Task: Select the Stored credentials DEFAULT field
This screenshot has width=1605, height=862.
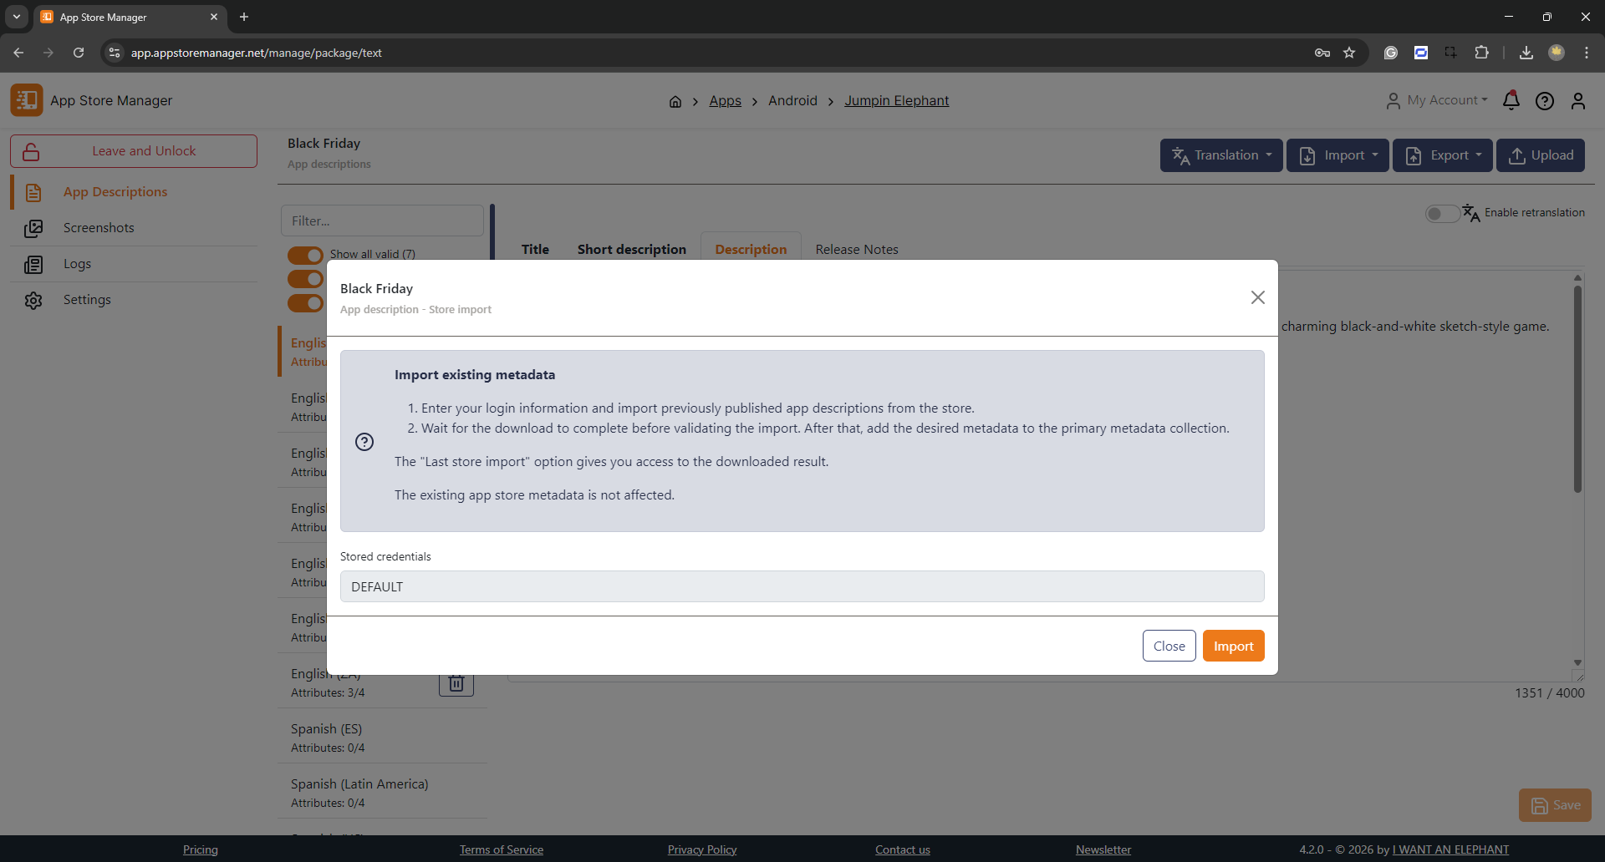Action: [802, 586]
